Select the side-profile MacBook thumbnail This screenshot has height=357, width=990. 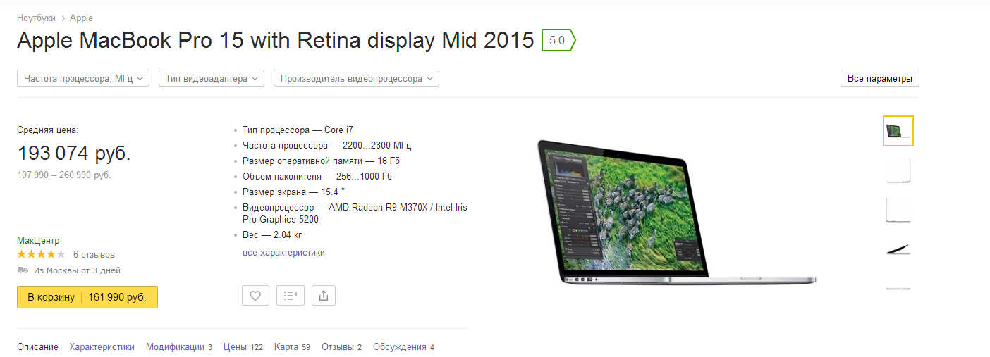click(898, 249)
